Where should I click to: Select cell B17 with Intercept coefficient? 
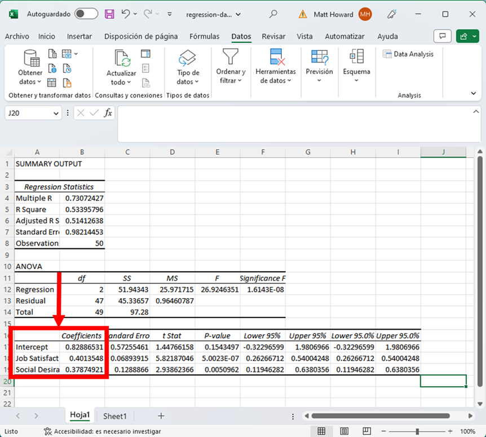(x=82, y=347)
